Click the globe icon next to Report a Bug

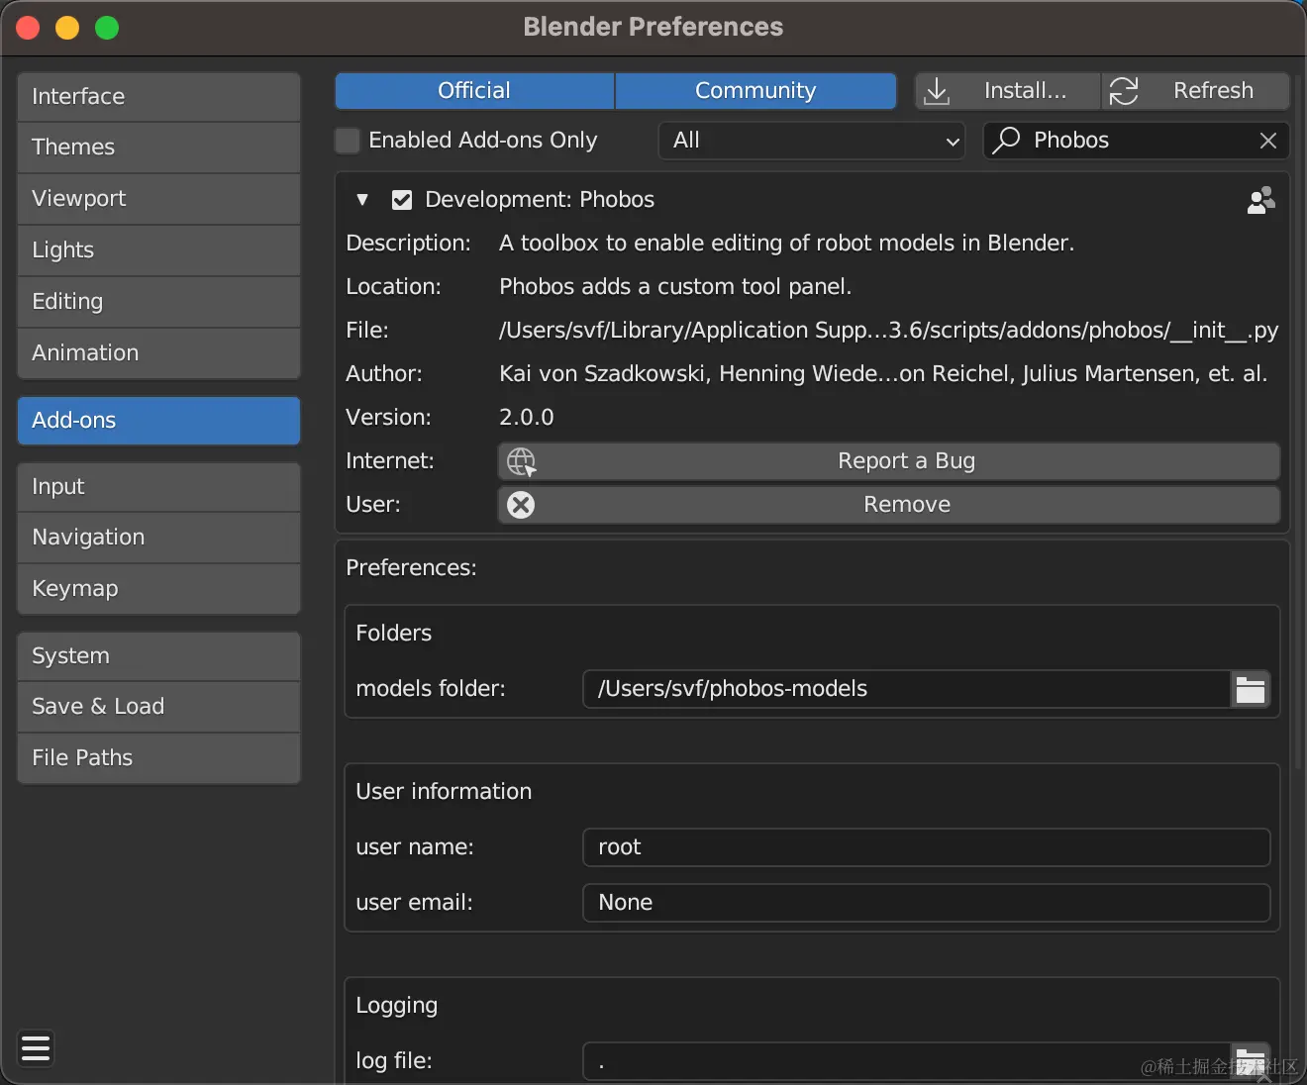521,460
